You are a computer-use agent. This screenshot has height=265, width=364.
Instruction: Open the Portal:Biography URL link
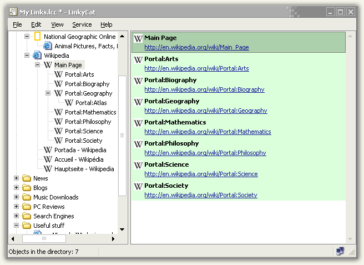[204, 89]
